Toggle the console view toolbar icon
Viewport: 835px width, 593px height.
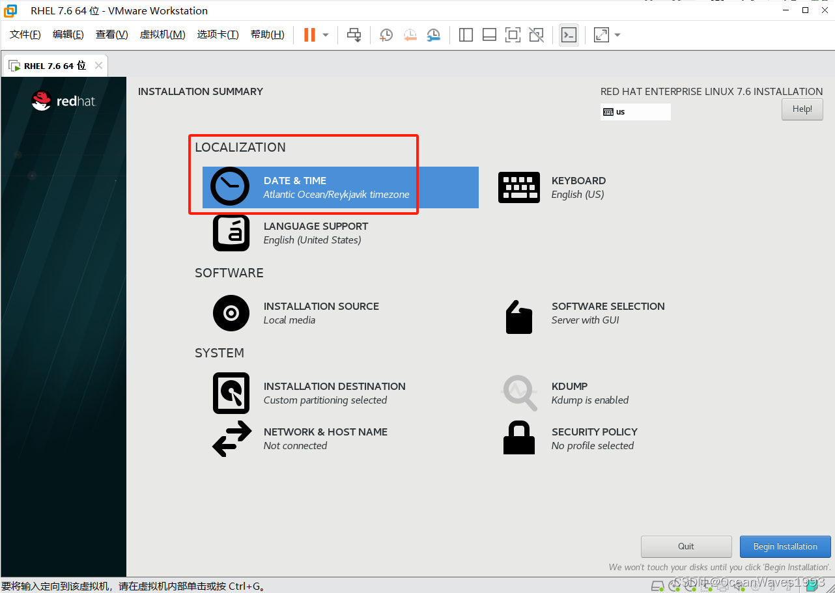pyautogui.click(x=569, y=34)
